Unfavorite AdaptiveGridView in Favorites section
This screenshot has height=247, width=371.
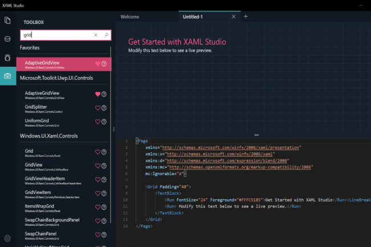(98, 64)
